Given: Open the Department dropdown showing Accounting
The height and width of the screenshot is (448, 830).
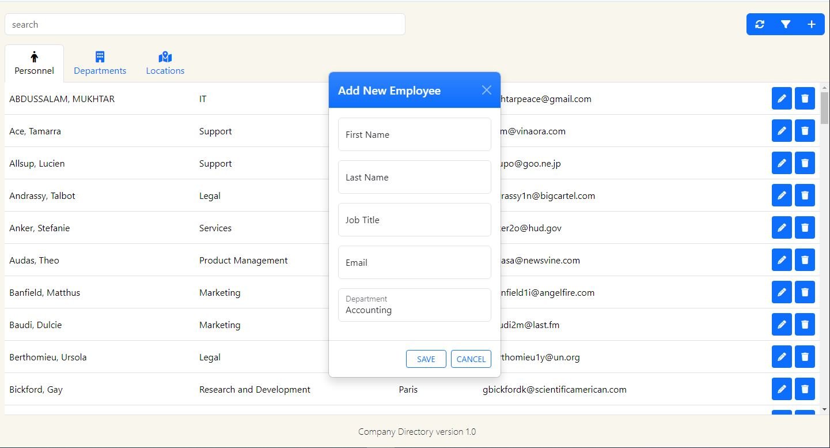Looking at the screenshot, I should coord(414,306).
